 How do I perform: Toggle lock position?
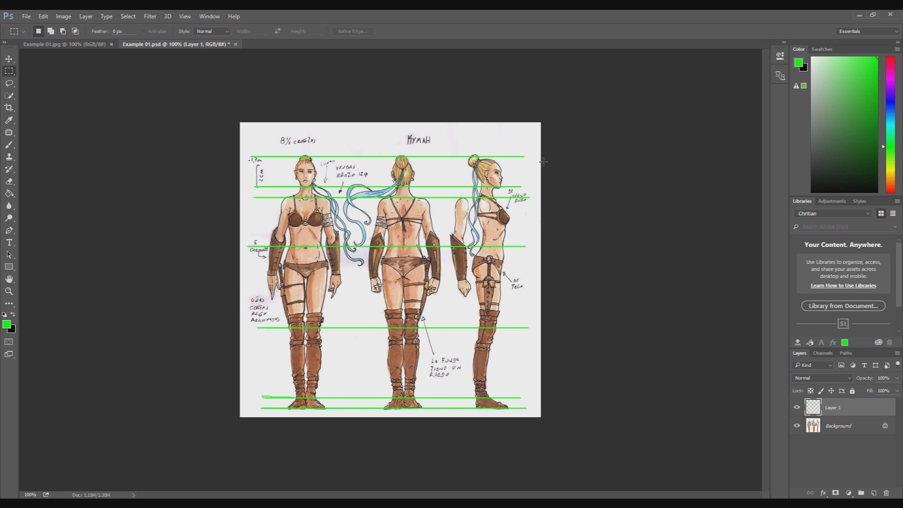[x=832, y=391]
